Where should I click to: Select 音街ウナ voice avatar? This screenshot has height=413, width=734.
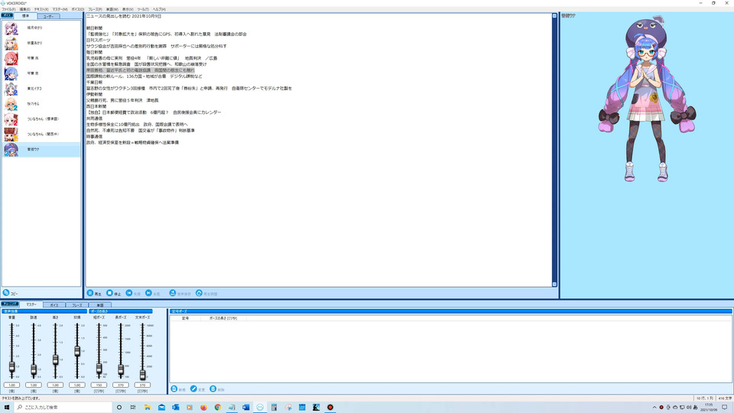pos(11,149)
